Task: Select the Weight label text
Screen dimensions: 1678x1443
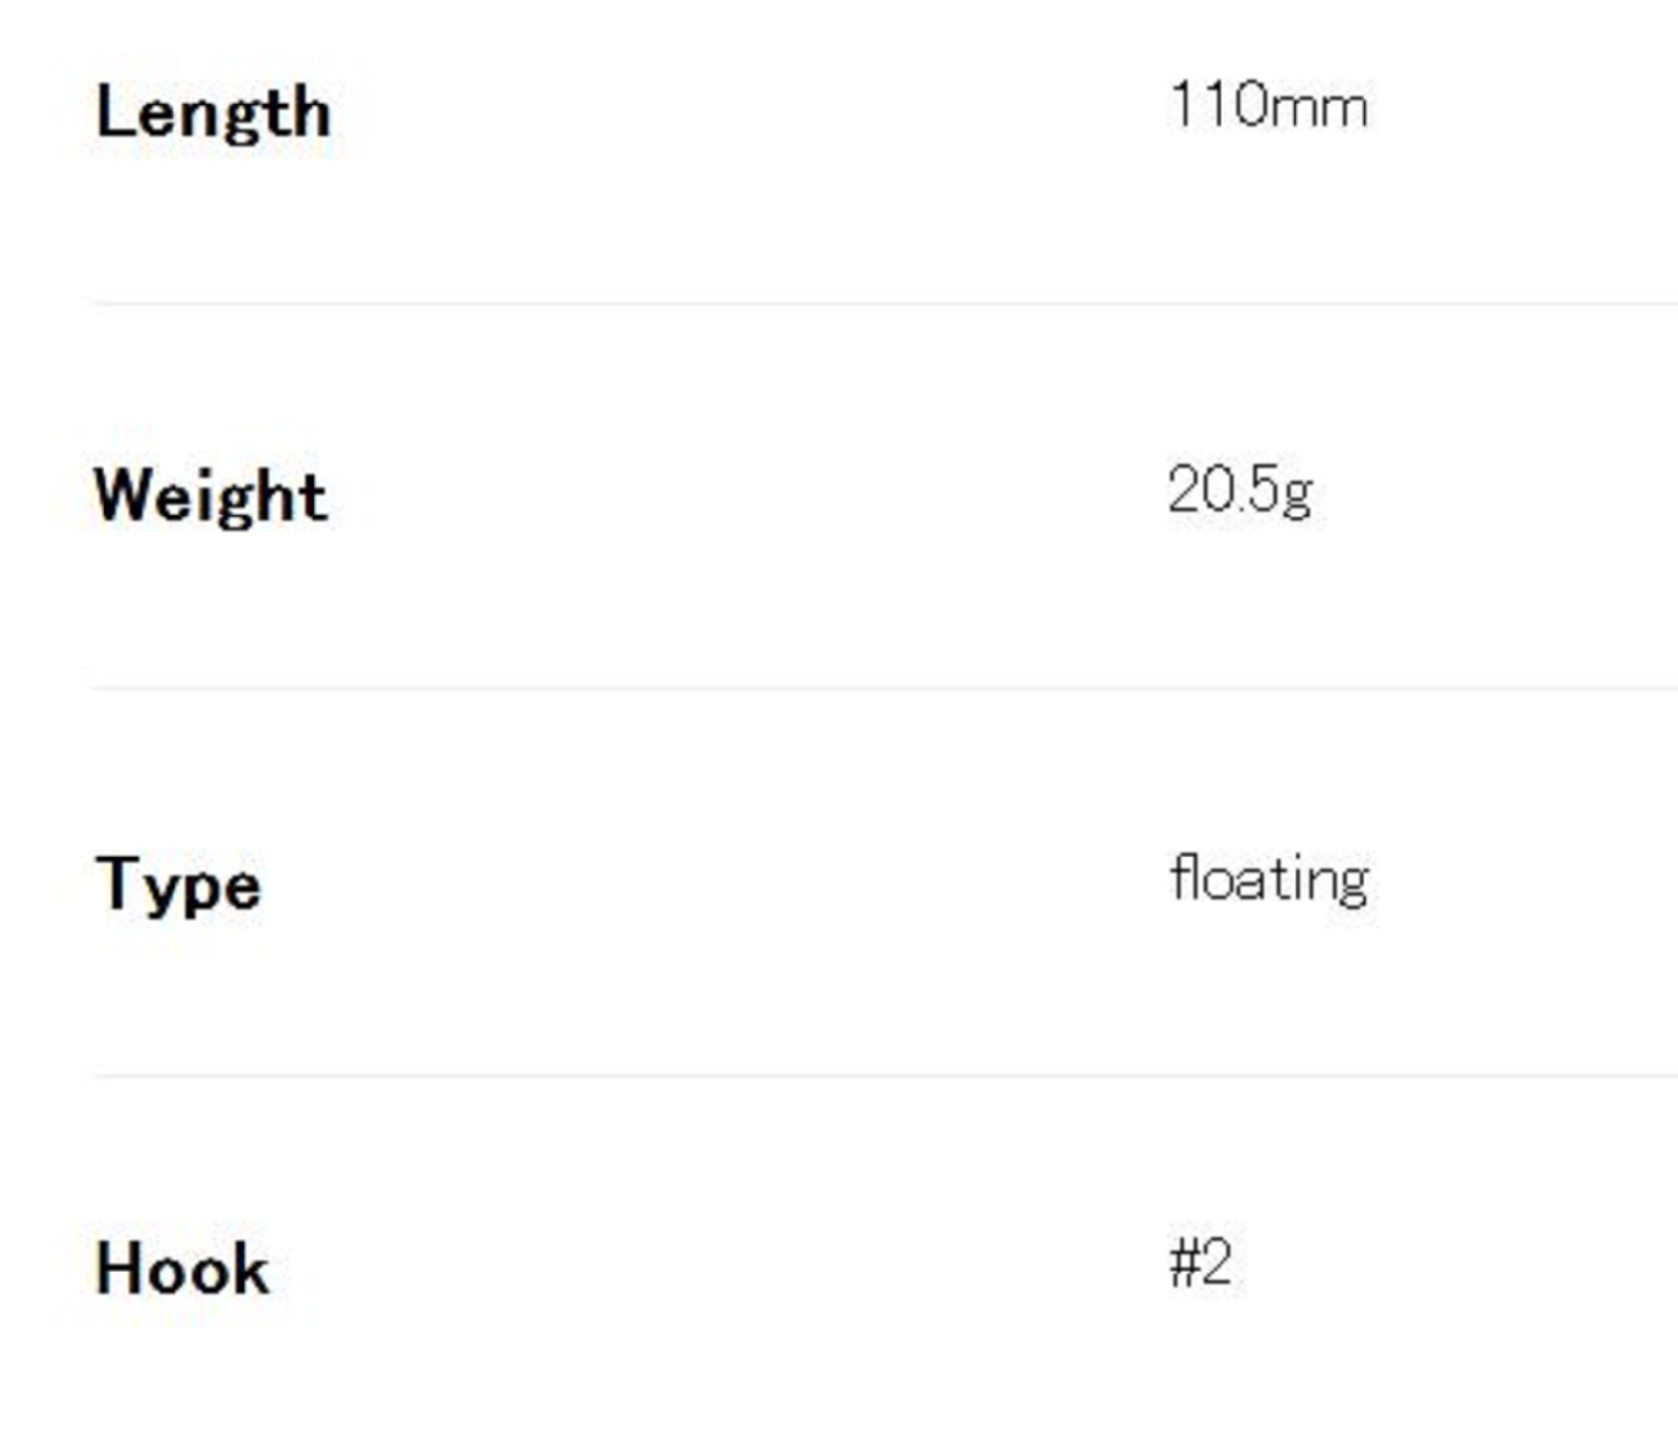Action: pos(211,497)
